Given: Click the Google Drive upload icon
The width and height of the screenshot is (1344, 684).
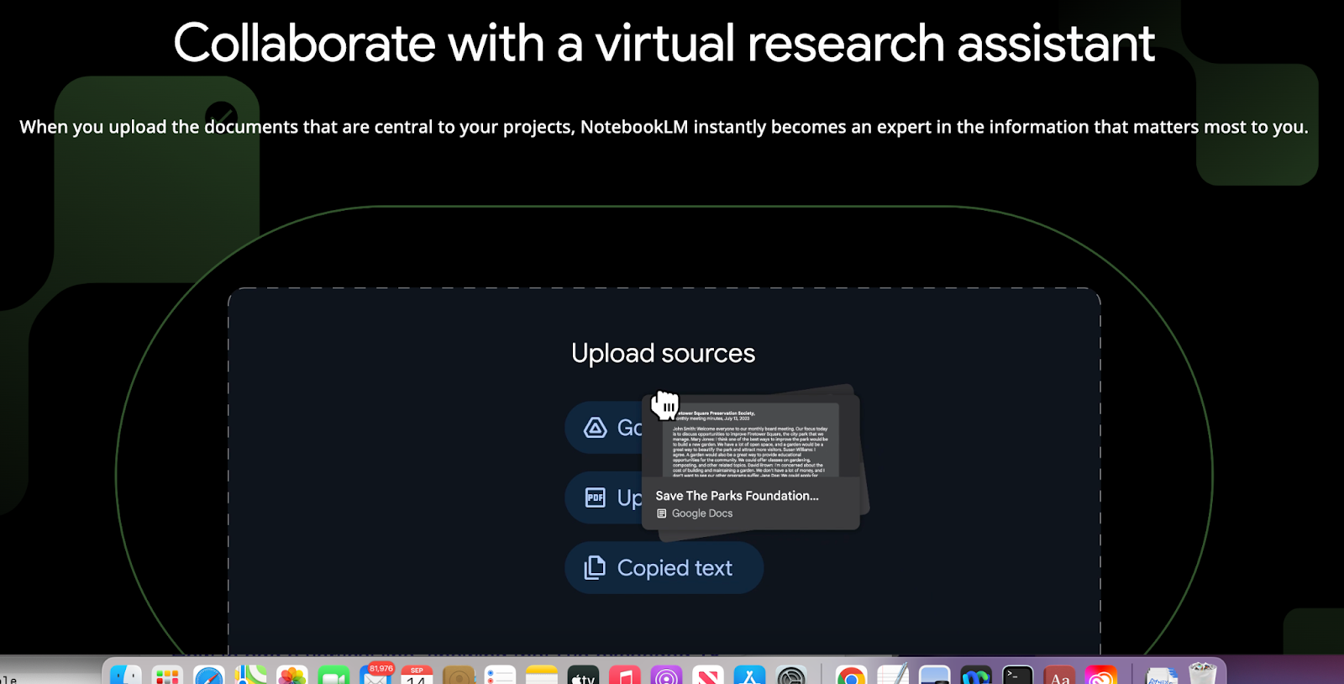Looking at the screenshot, I should pos(596,428).
